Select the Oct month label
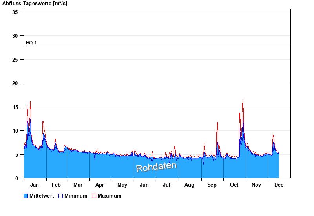Viewport: 314px width, 216px height. [234, 185]
